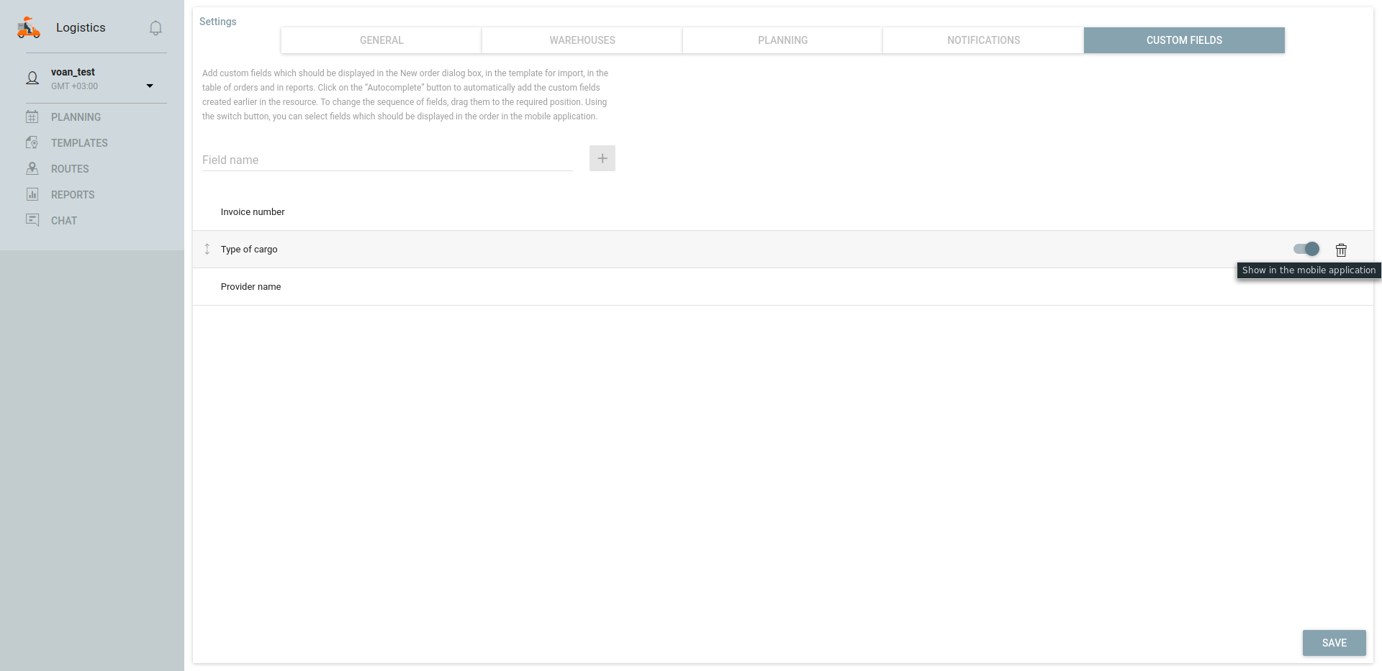Viewport: 1382px width, 671px height.
Task: Click the Field name input box
Action: pyautogui.click(x=387, y=160)
